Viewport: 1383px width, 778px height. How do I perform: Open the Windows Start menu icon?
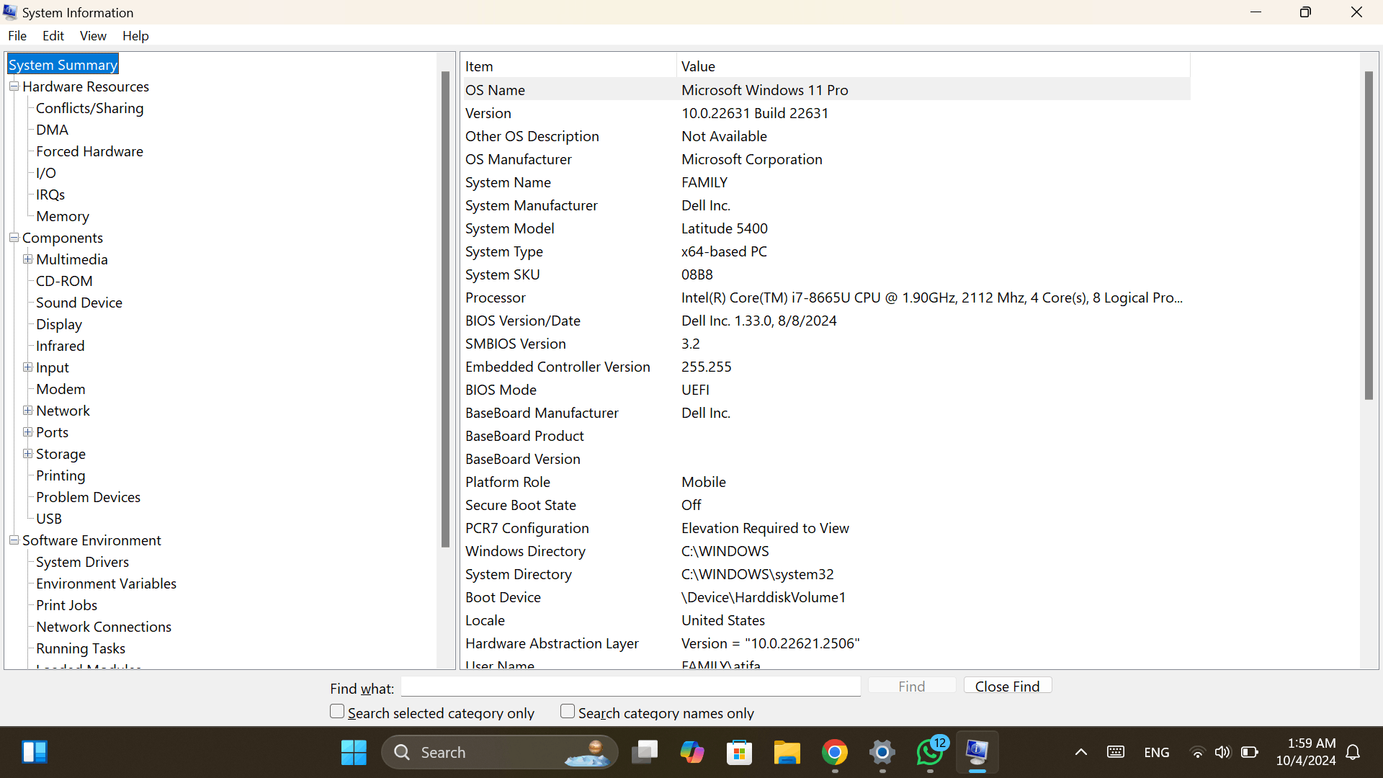point(353,752)
